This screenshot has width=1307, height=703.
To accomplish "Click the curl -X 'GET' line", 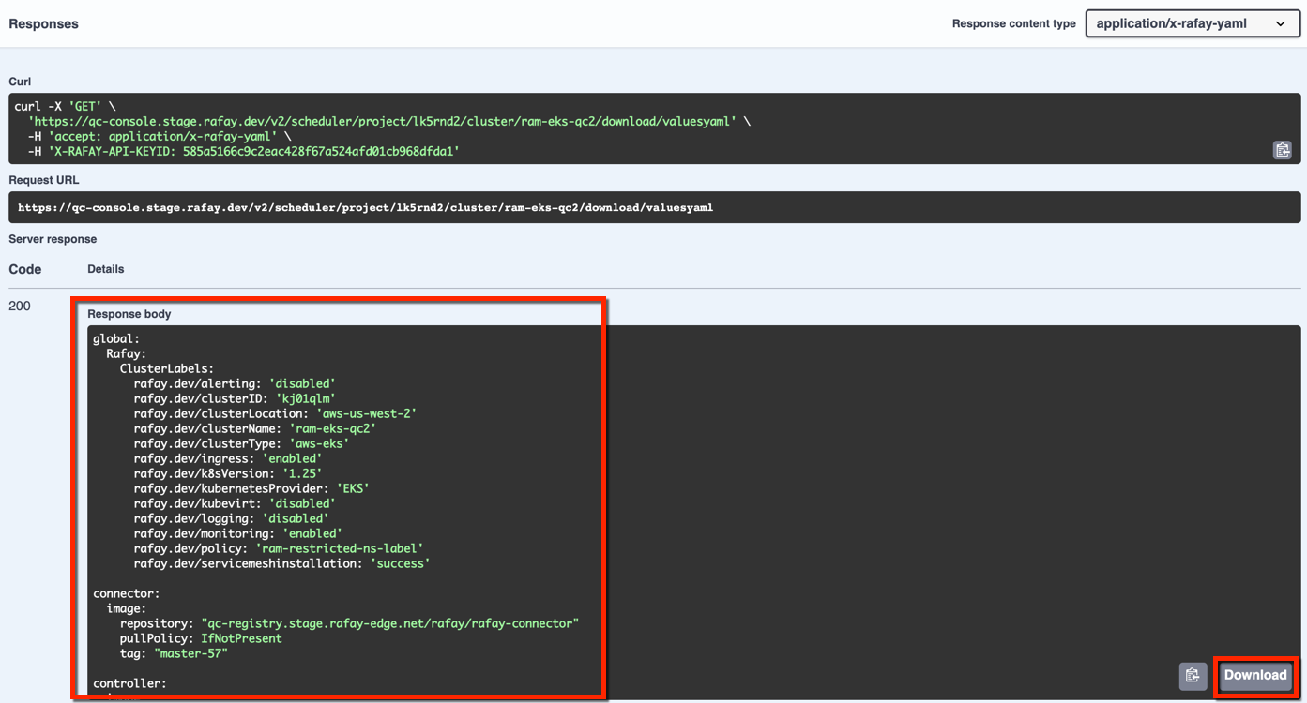I will (65, 107).
